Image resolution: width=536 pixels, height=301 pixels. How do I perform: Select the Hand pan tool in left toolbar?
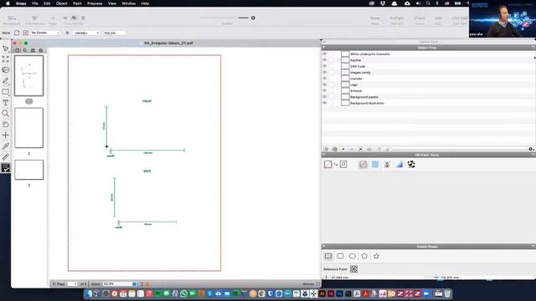pyautogui.click(x=6, y=125)
